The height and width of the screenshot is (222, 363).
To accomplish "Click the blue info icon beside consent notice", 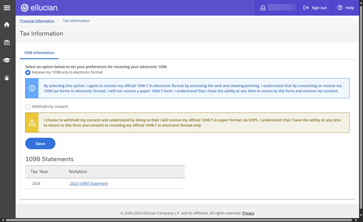I will (x=32, y=88).
